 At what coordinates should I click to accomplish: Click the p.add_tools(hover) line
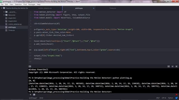point(44,44)
